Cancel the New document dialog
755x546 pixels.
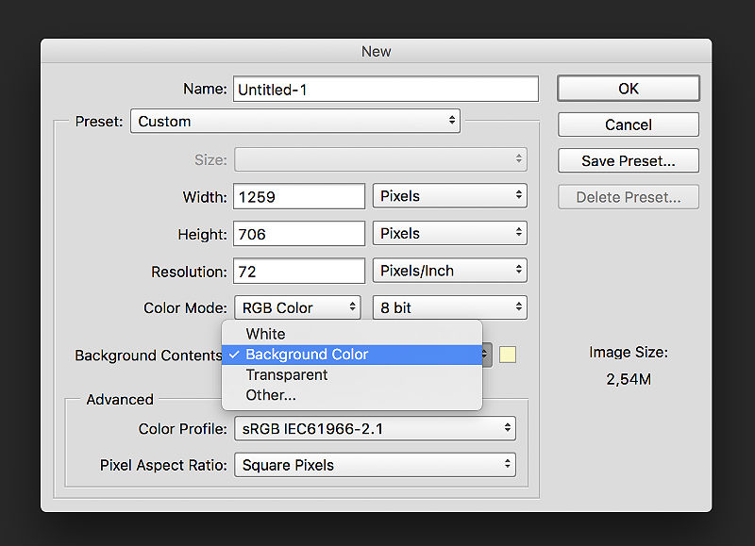click(x=629, y=125)
